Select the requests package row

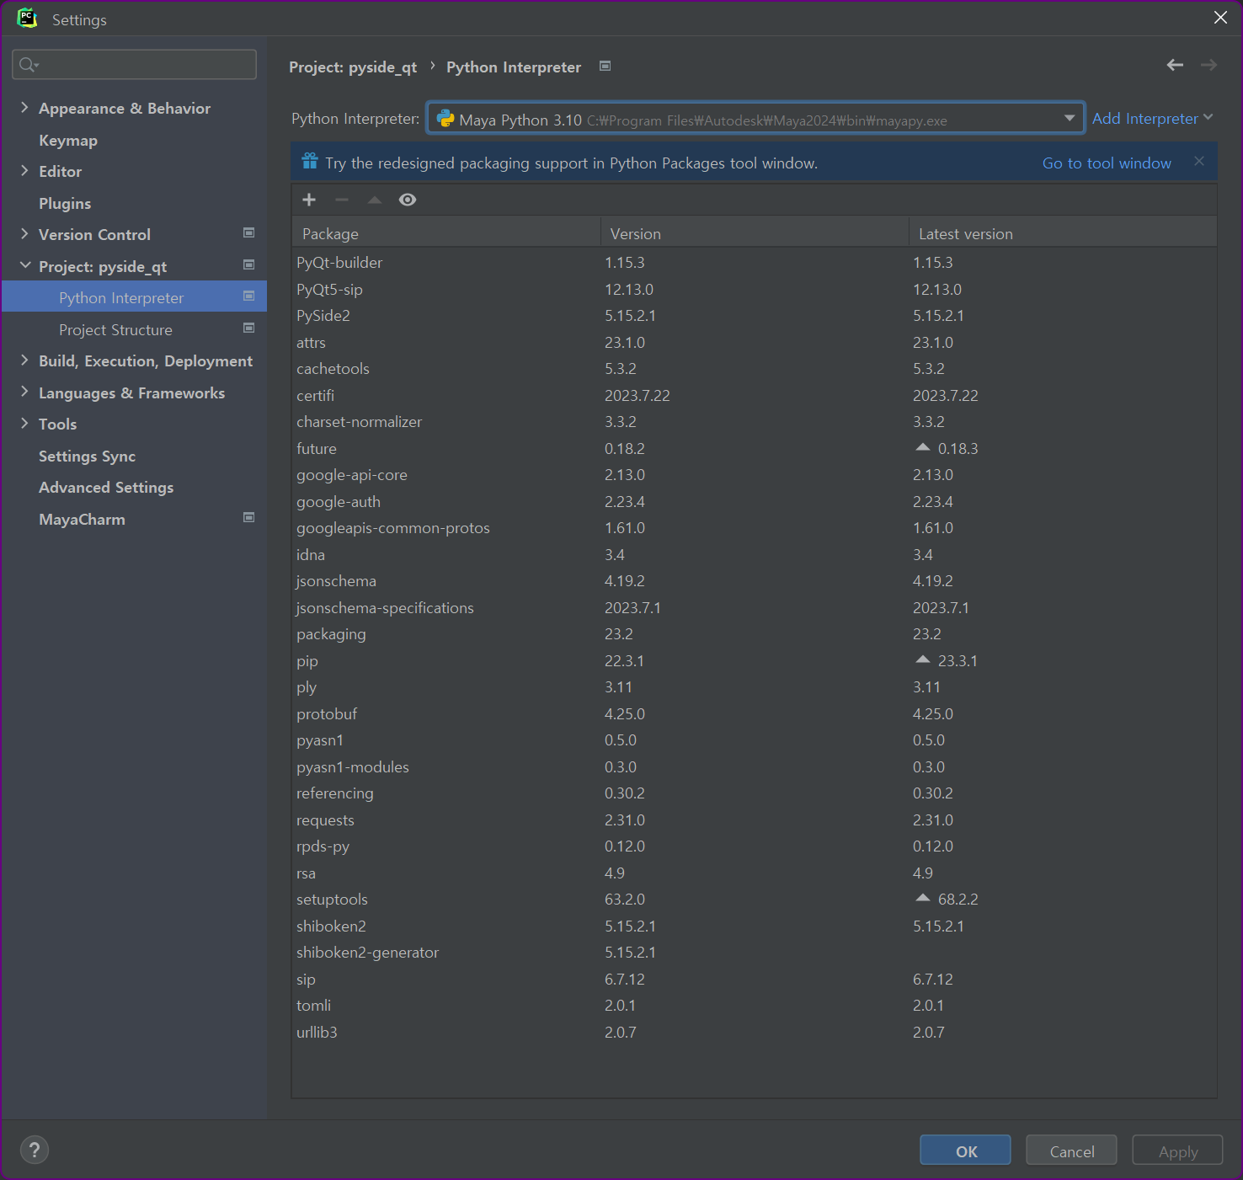754,820
